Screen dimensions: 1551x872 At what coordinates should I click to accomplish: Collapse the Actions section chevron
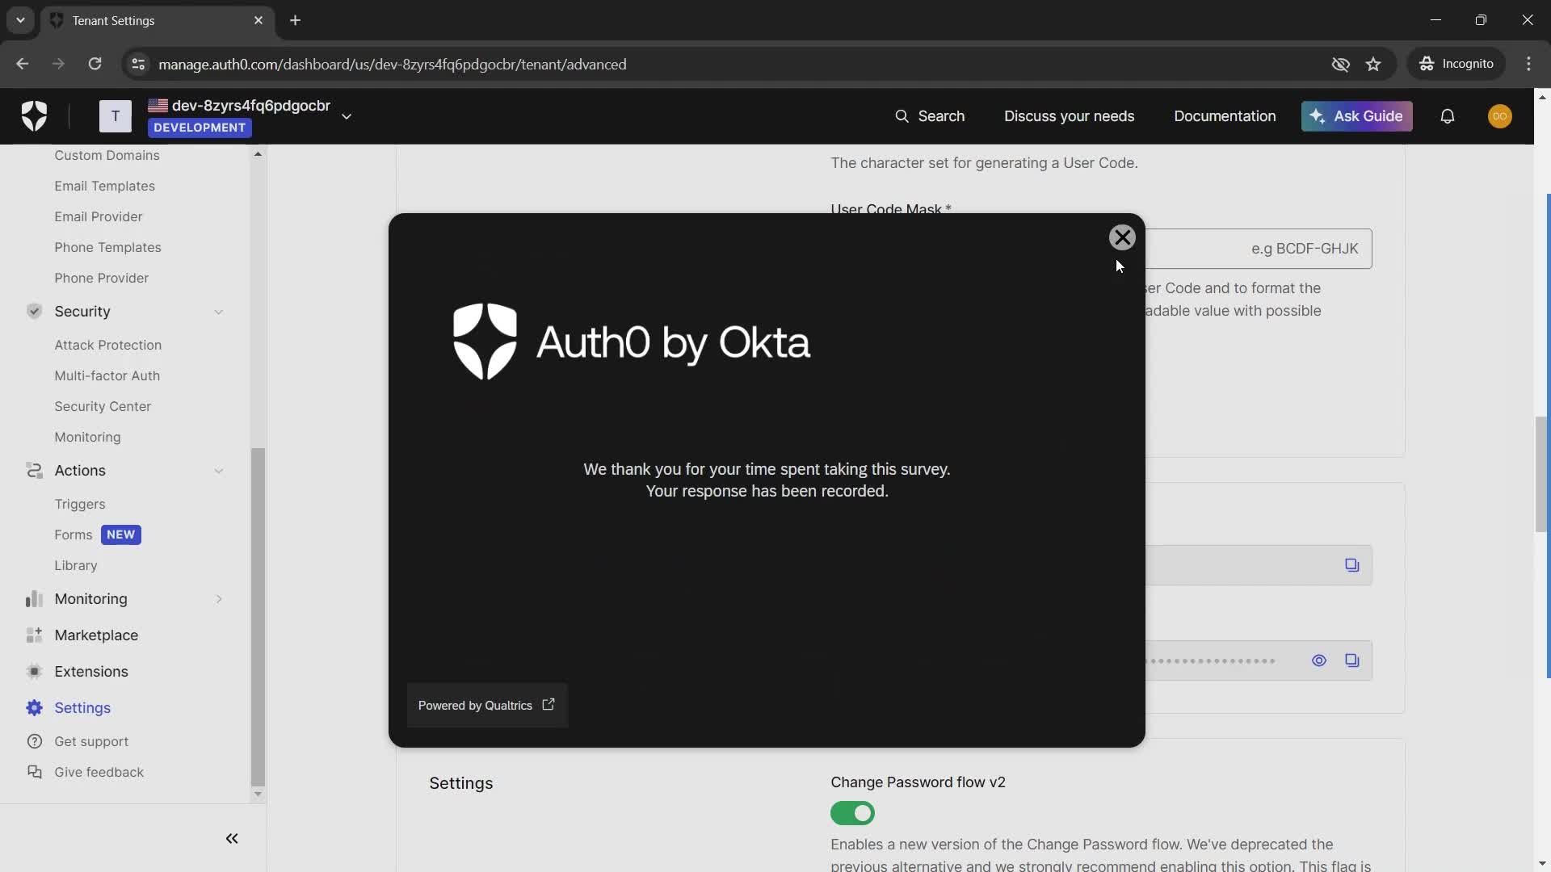(218, 471)
